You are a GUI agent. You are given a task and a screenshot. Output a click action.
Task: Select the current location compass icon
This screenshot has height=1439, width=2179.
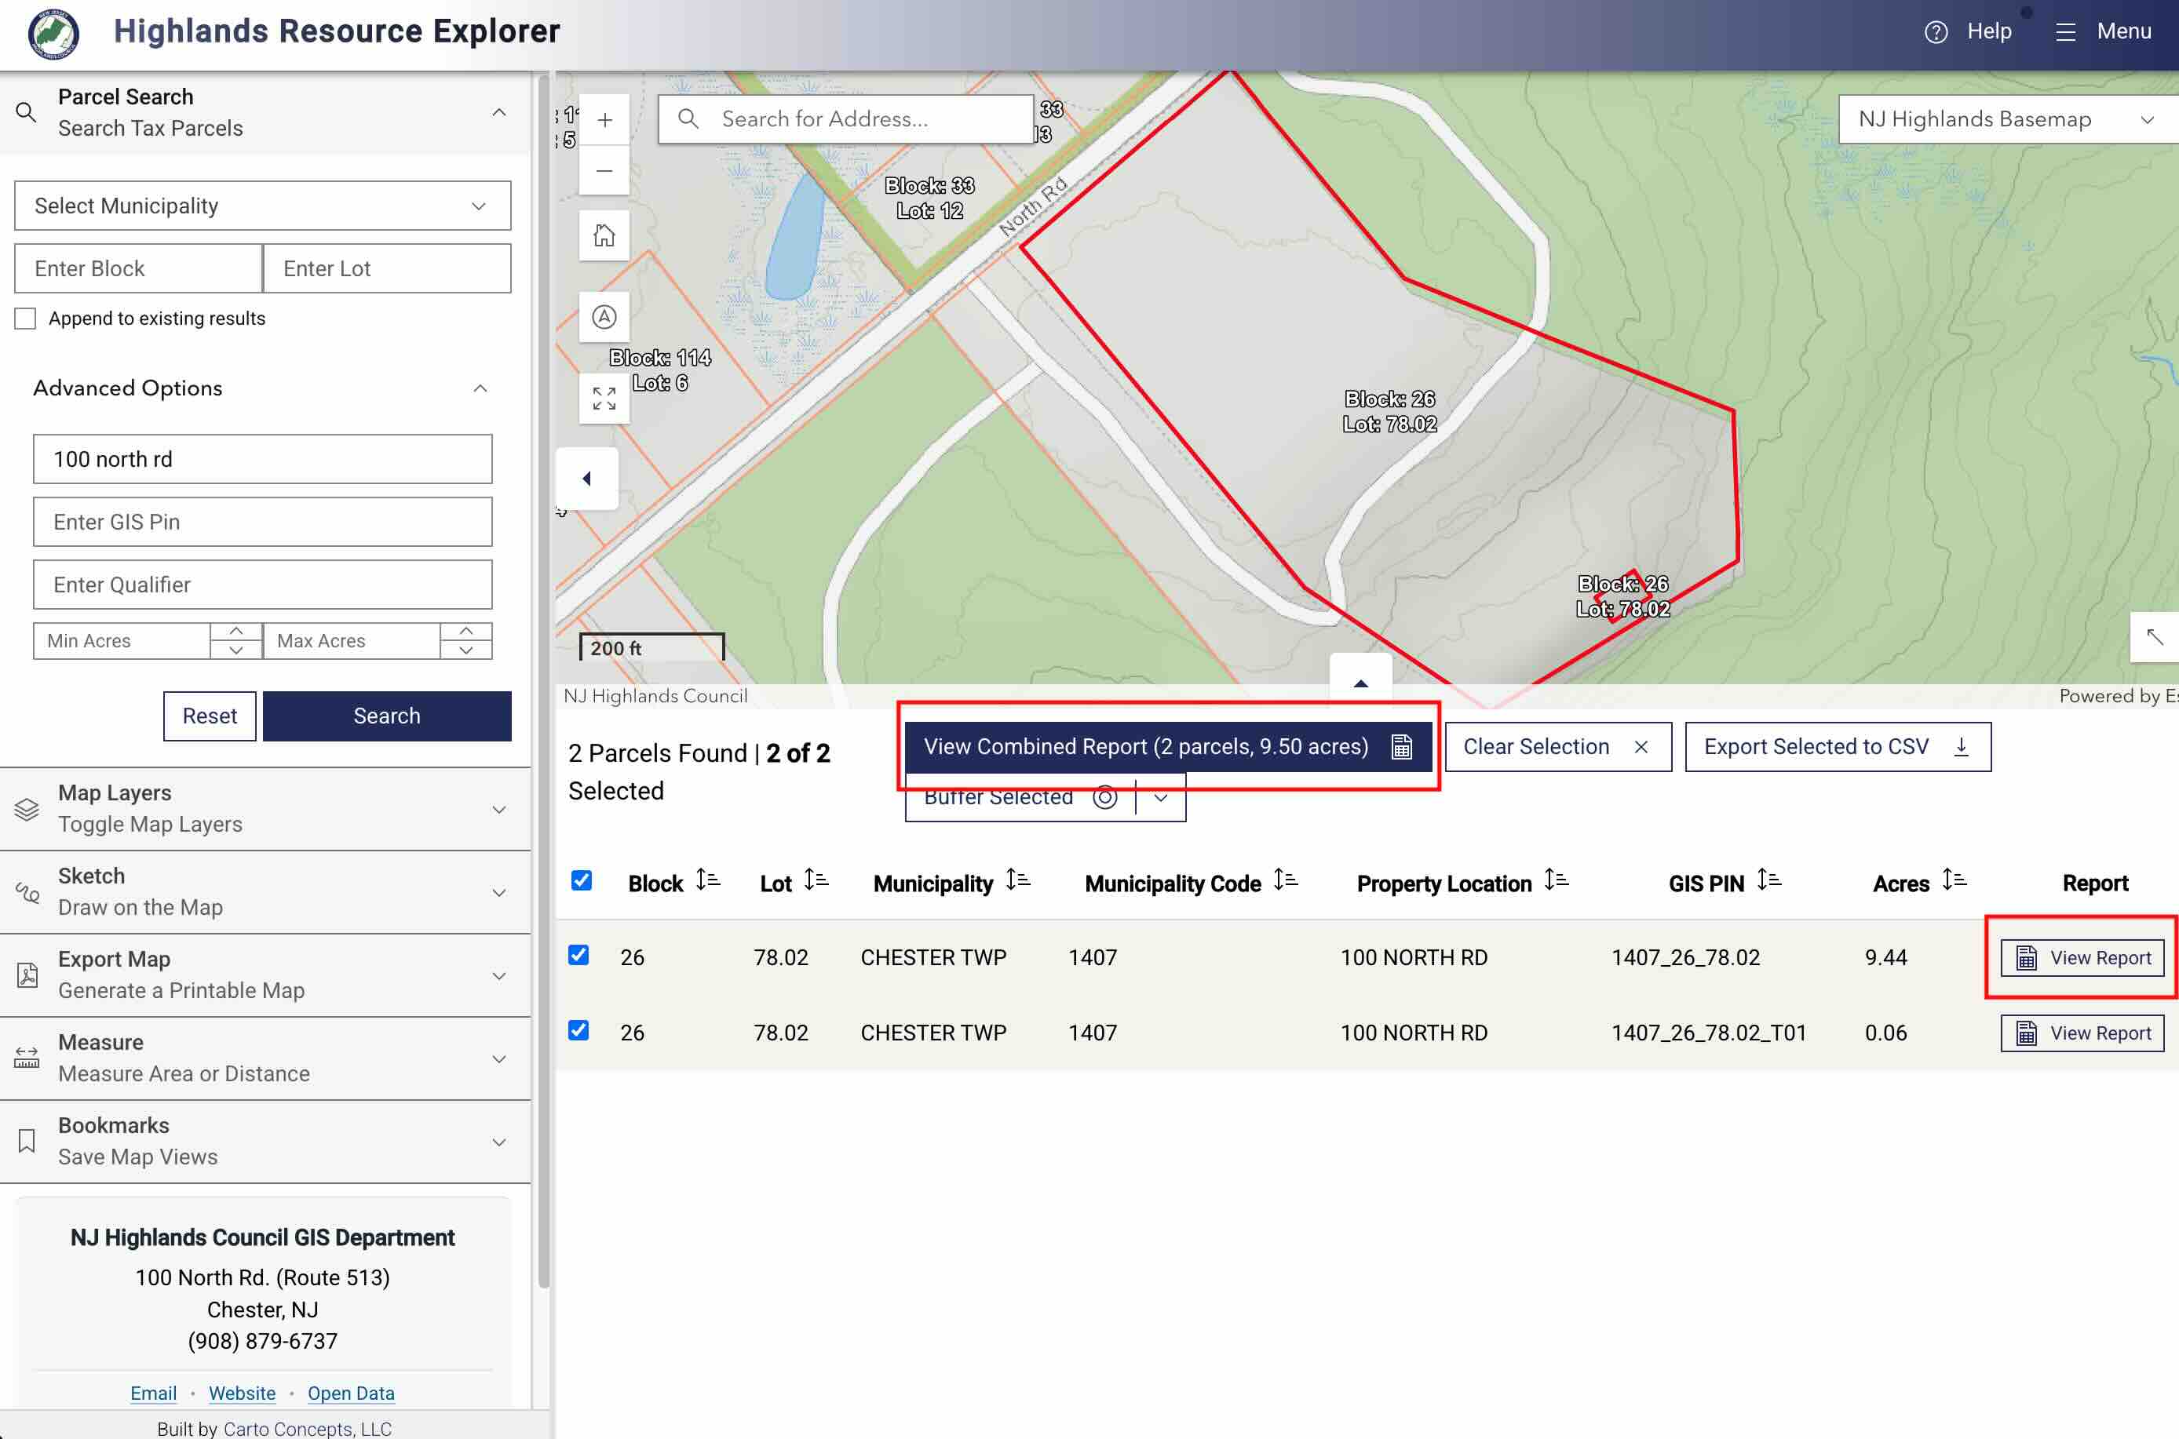604,317
